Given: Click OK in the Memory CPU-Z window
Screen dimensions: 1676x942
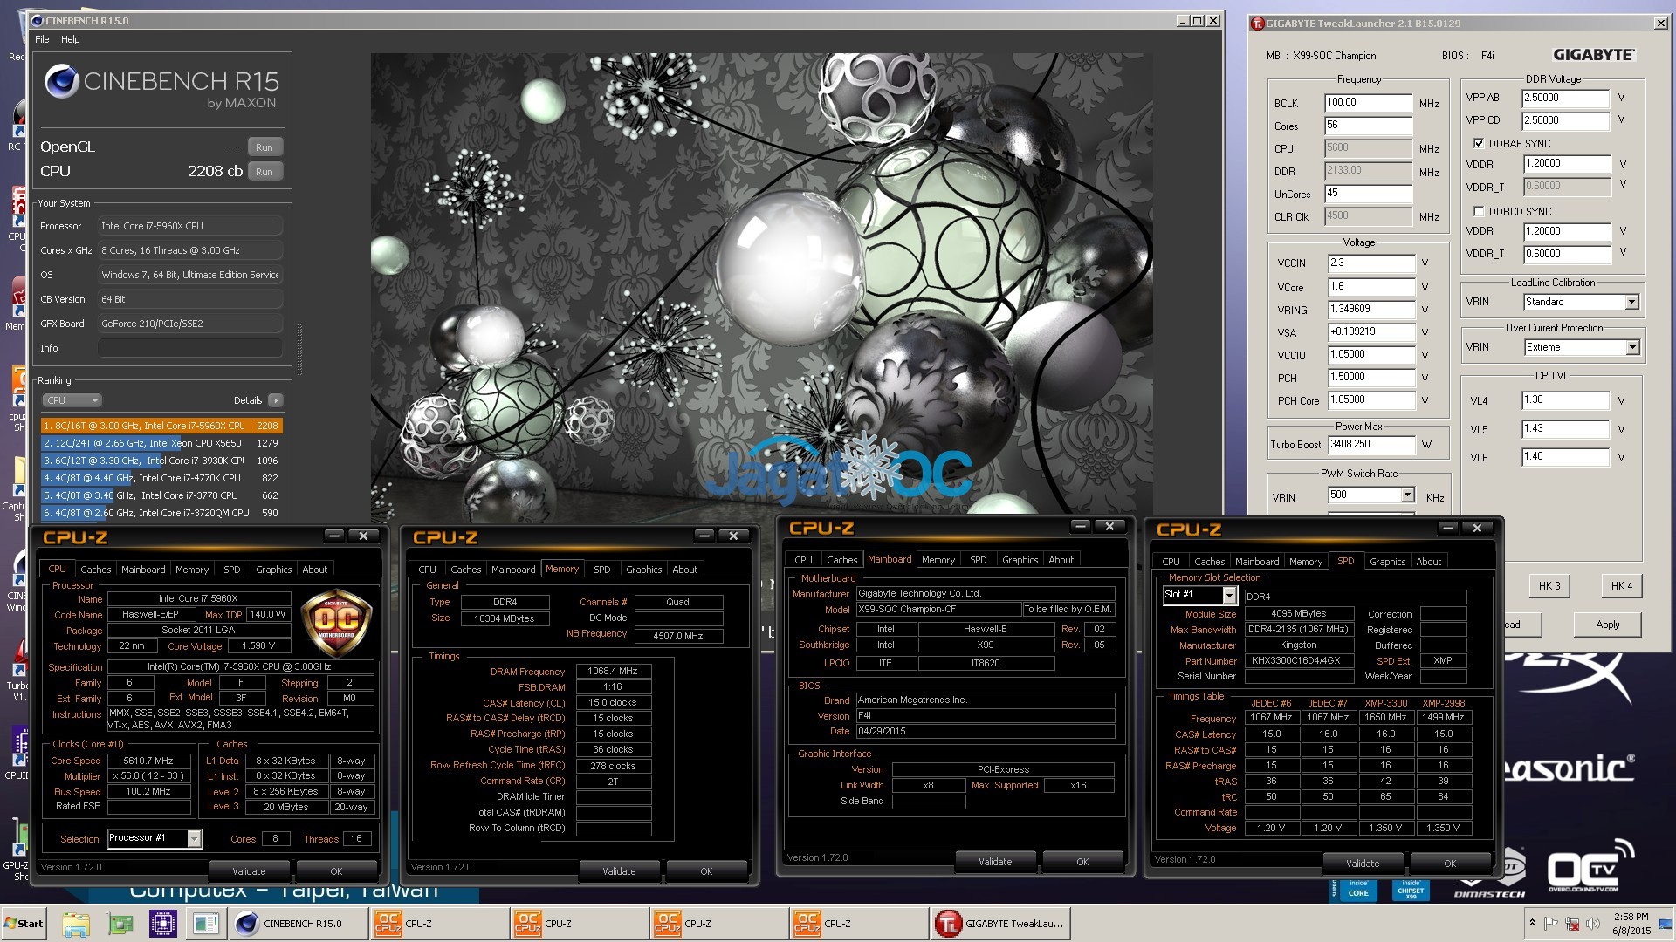Looking at the screenshot, I should 706,871.
